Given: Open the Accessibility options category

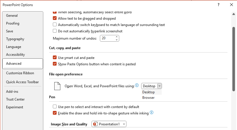Looking at the screenshot, I should tap(23, 55).
